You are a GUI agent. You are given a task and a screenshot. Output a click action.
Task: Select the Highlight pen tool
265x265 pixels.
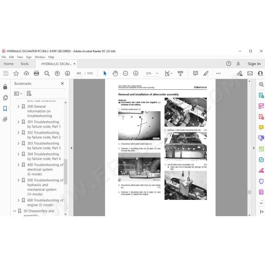click(206, 73)
